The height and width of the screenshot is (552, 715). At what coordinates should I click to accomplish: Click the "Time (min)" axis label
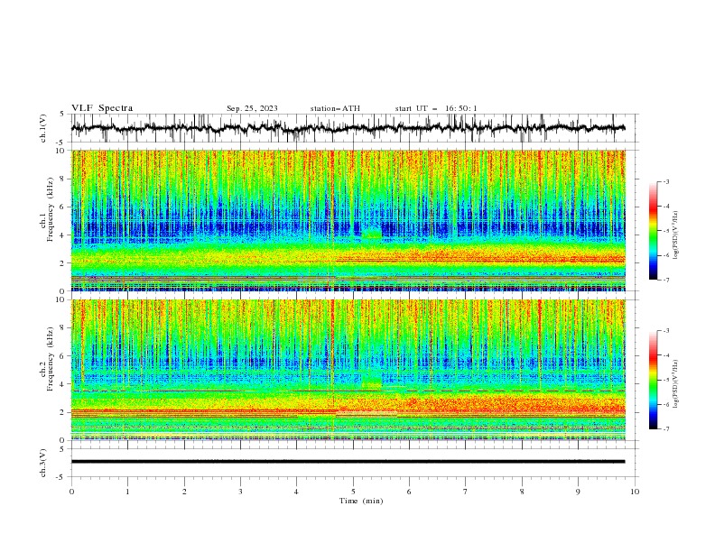click(x=361, y=501)
